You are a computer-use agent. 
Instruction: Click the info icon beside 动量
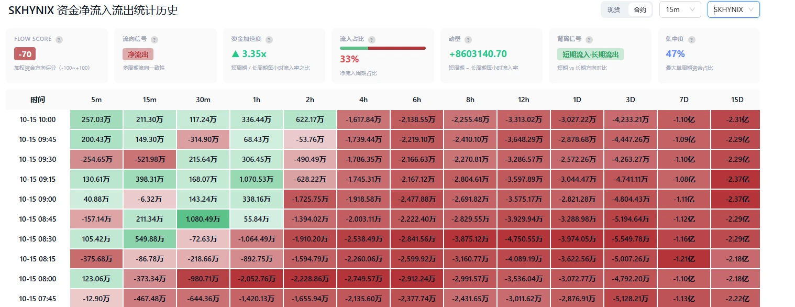coord(468,39)
